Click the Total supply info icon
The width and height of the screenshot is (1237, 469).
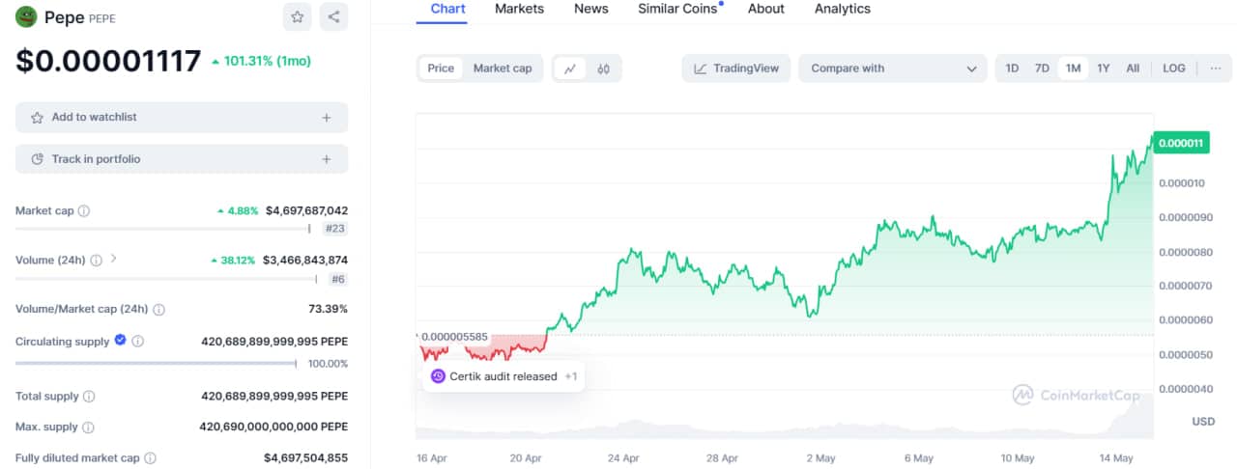89,397
